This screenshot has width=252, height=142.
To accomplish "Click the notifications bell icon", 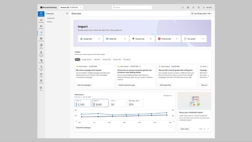I will (182, 8).
